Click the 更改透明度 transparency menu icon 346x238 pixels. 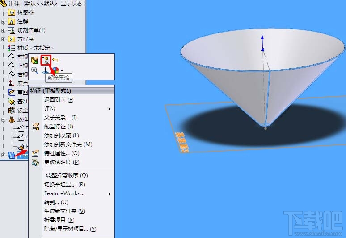(x=35, y=162)
